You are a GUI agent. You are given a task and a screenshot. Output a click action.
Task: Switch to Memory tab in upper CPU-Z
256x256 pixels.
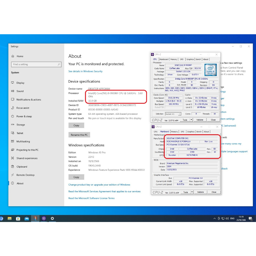pyautogui.click(x=174, y=59)
